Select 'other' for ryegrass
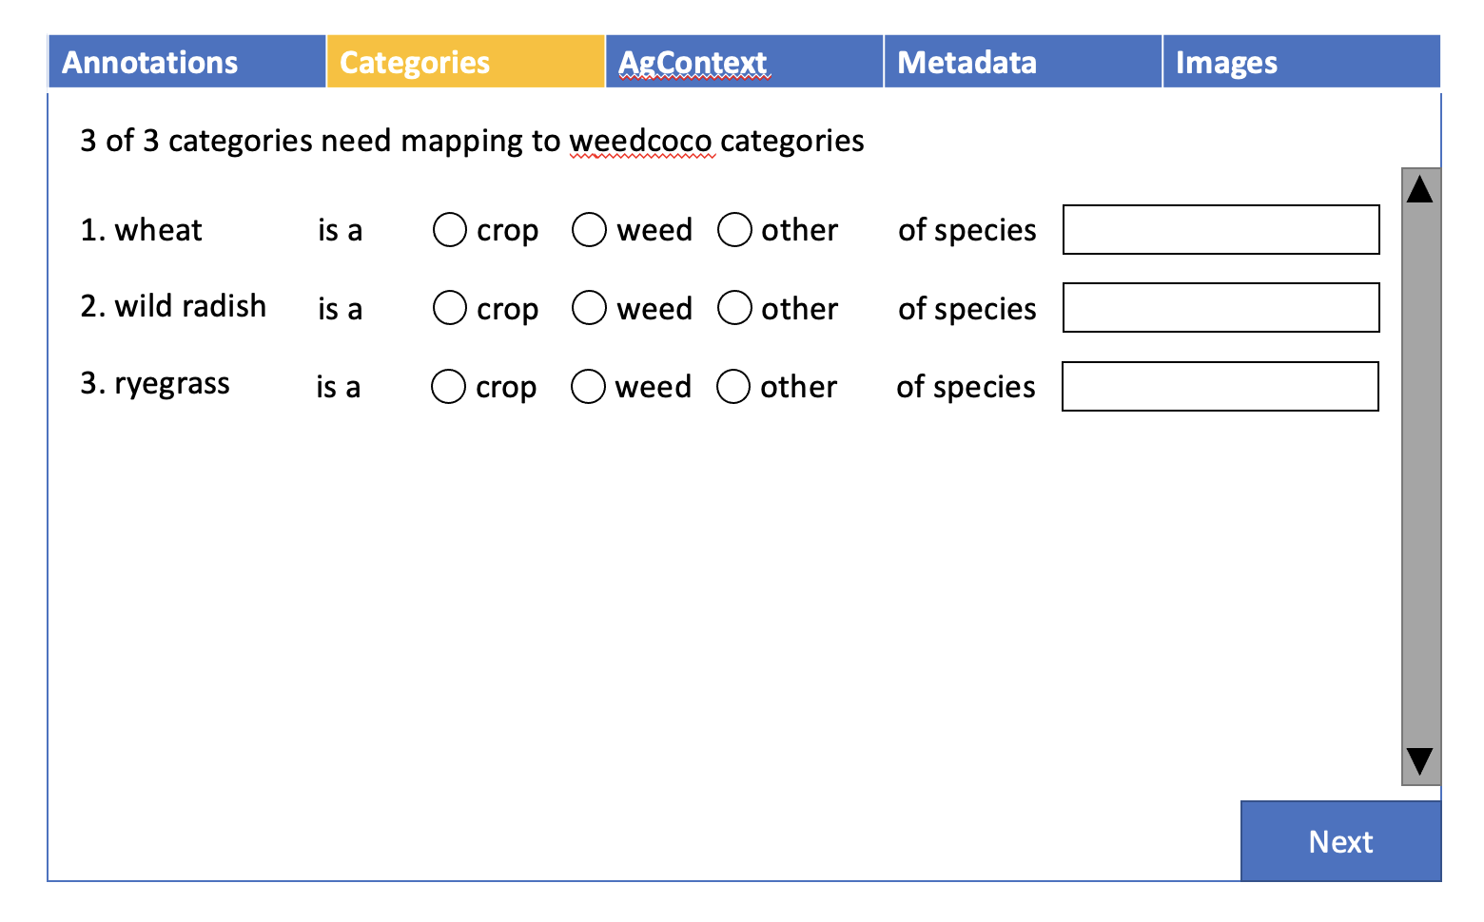The image size is (1484, 922). click(x=733, y=386)
